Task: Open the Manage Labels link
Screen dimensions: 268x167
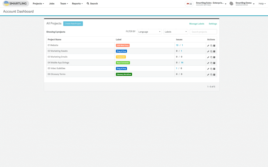Action: (197, 23)
